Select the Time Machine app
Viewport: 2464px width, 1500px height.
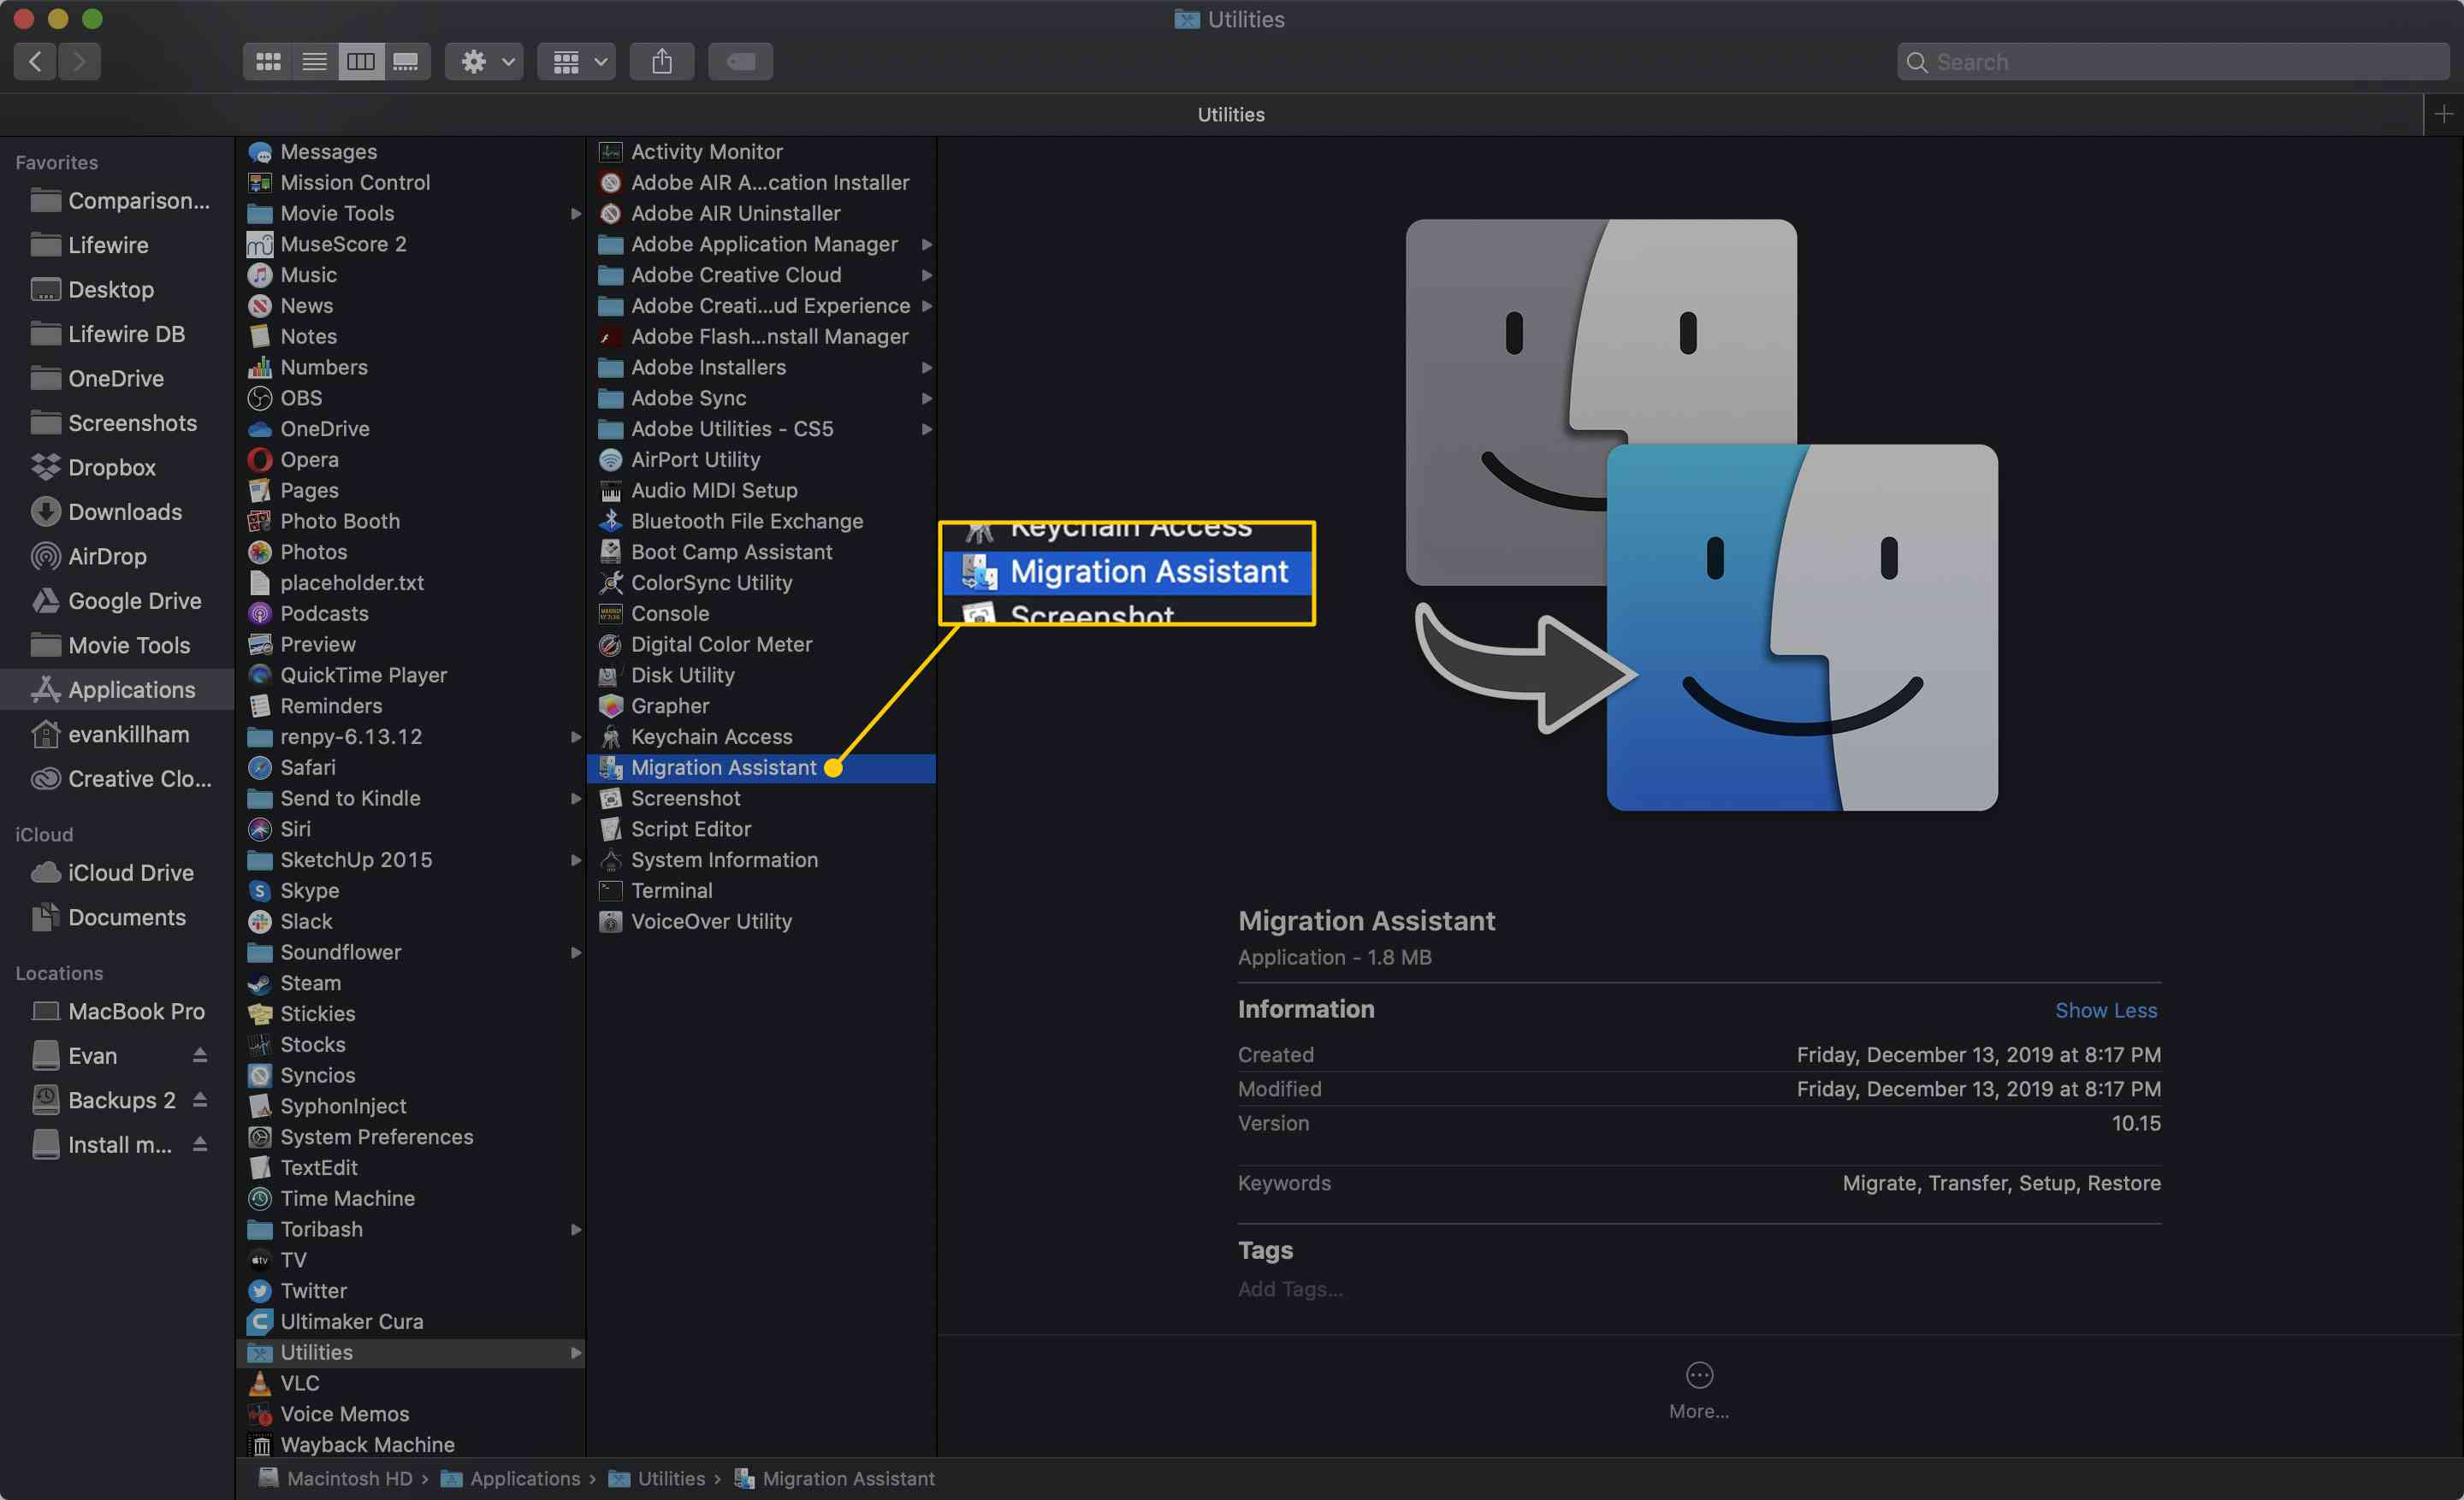[411, 1198]
